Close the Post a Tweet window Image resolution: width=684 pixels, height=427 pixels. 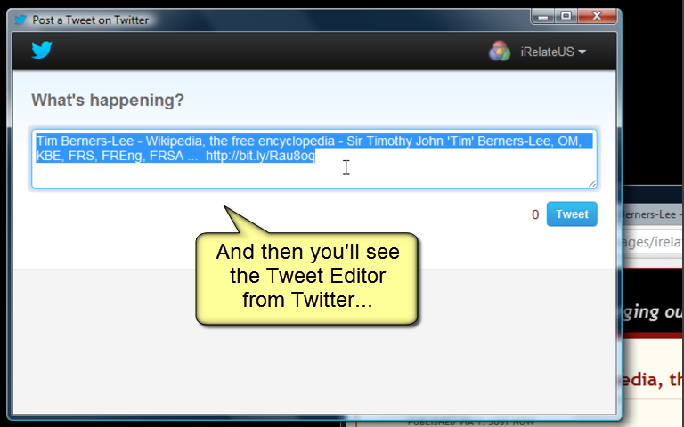598,16
